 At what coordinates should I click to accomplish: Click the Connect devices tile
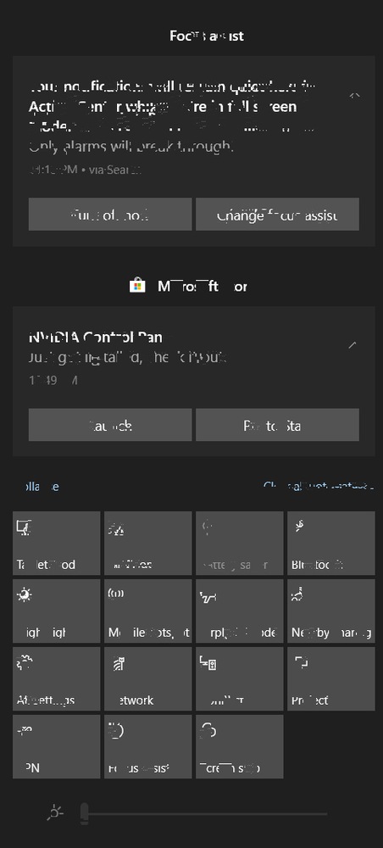coord(239,678)
